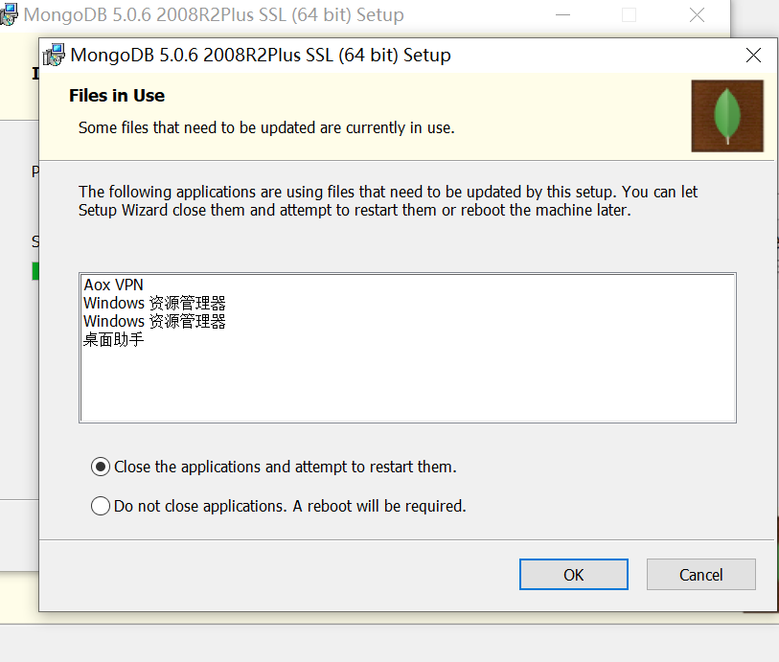Minimize the background MongoDB Setup window
The height and width of the screenshot is (662, 779).
click(562, 15)
